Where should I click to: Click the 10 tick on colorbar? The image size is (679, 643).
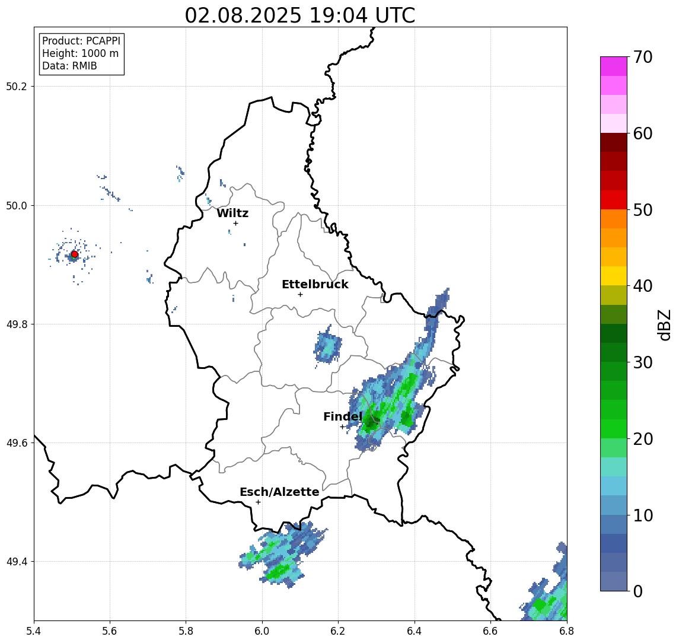(x=643, y=515)
